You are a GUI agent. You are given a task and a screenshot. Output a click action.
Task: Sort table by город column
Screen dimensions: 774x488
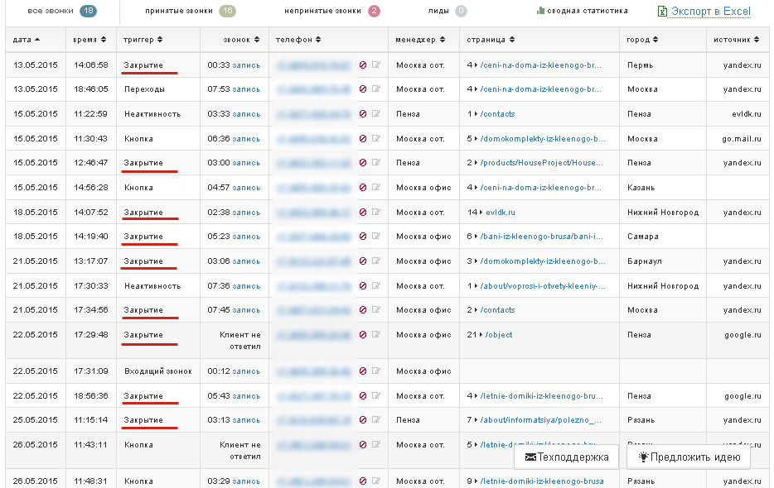tap(642, 40)
